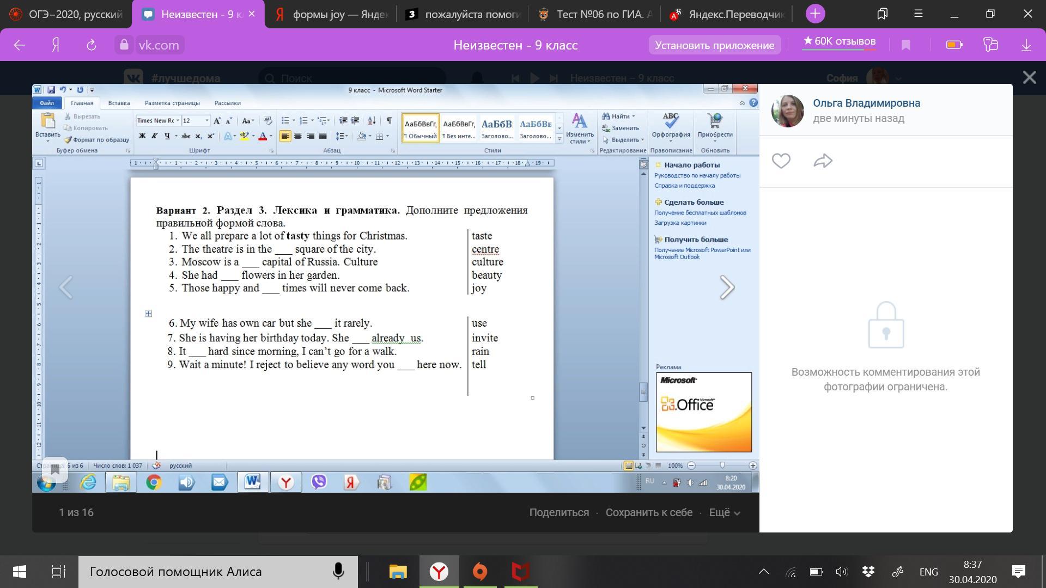Click the font color red A swatch
Viewport: 1046px width, 588px height.
(x=263, y=136)
